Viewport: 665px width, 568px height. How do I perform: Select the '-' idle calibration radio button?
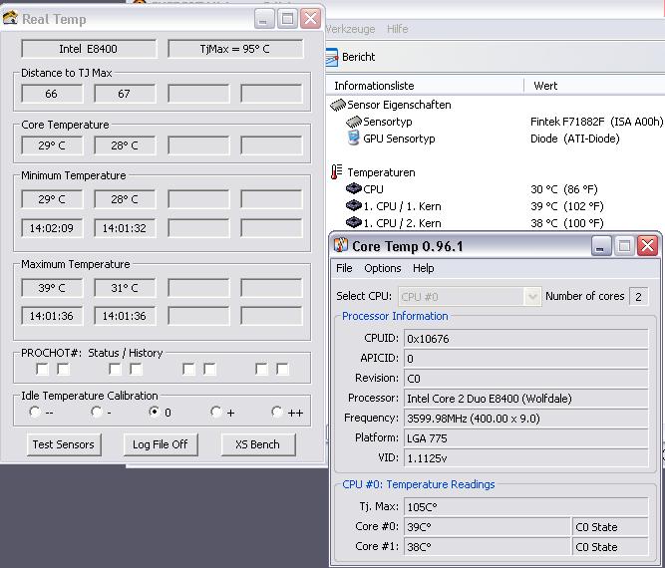click(97, 412)
